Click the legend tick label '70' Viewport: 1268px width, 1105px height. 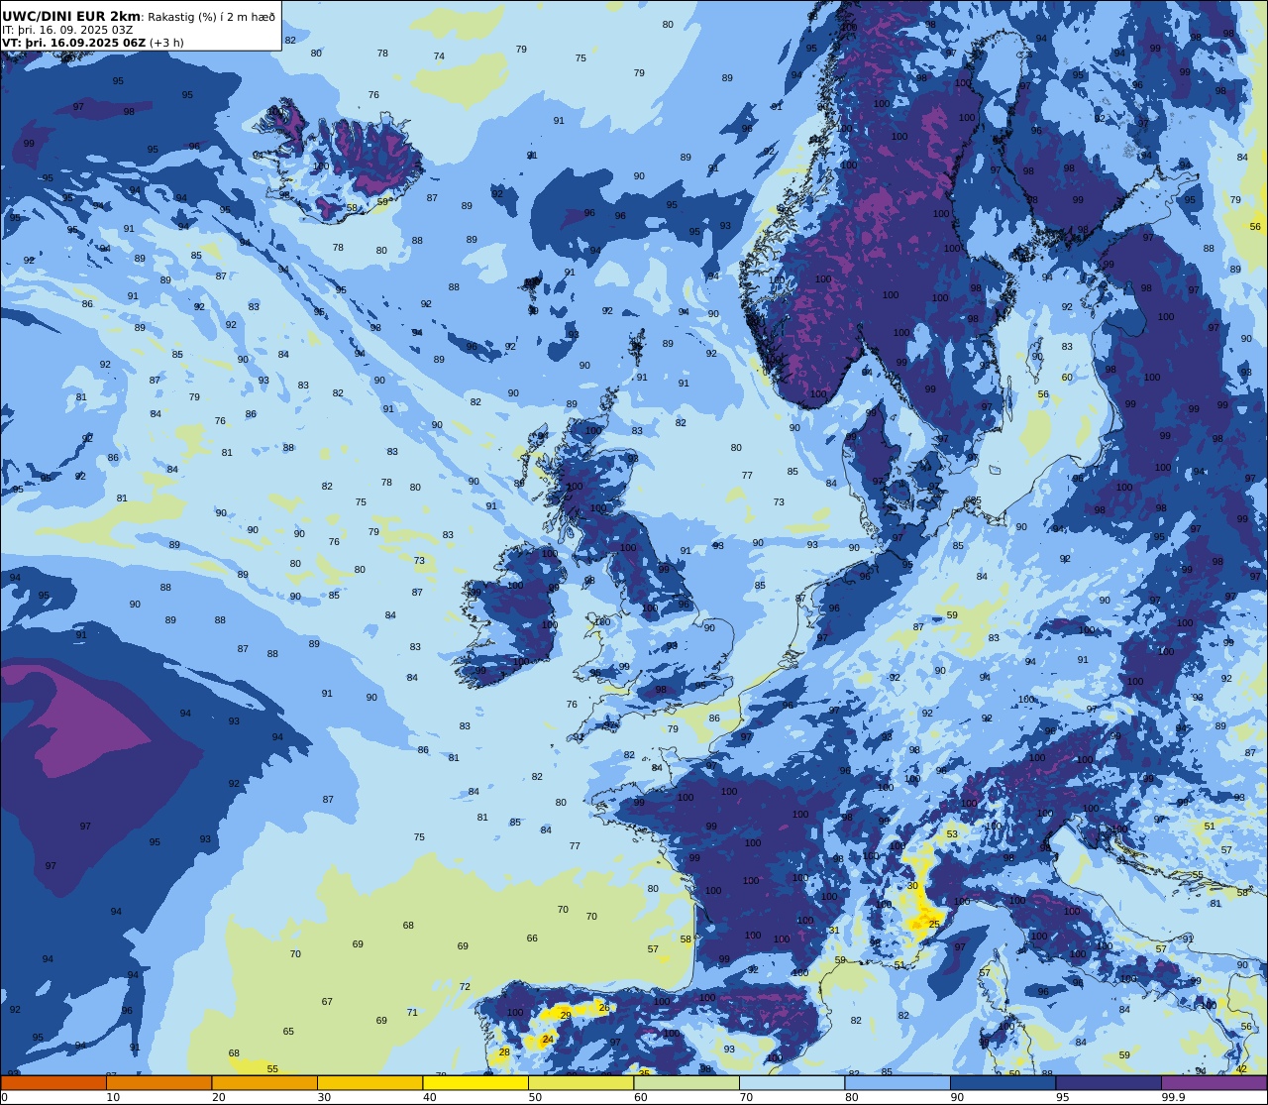tap(746, 1097)
